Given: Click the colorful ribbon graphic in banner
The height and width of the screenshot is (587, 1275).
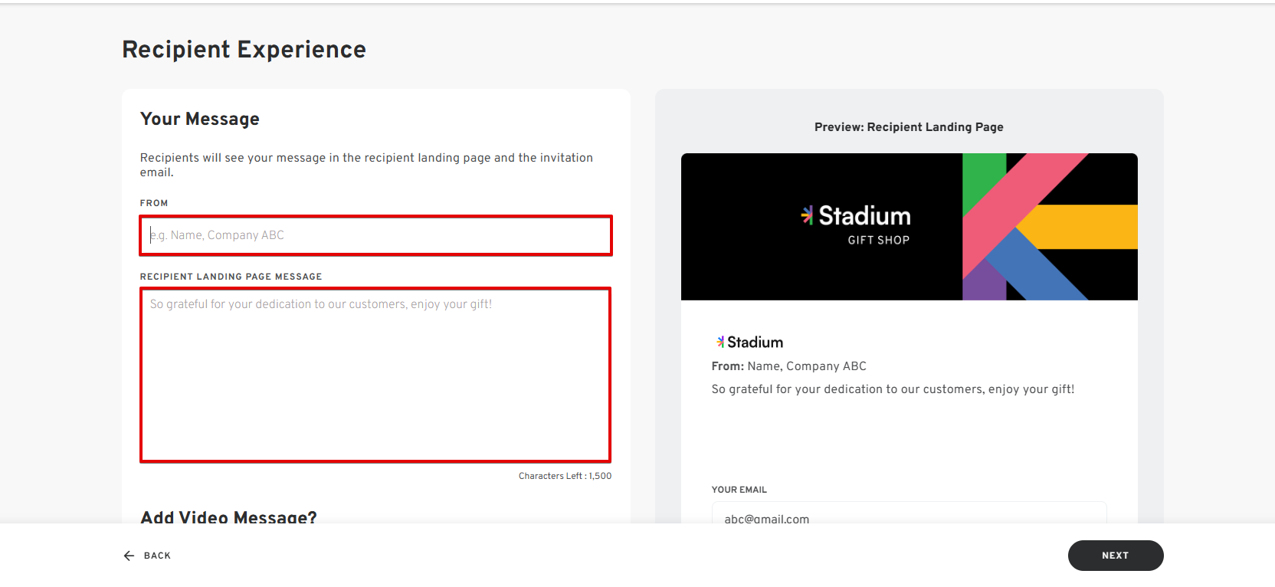Looking at the screenshot, I should tap(1049, 226).
